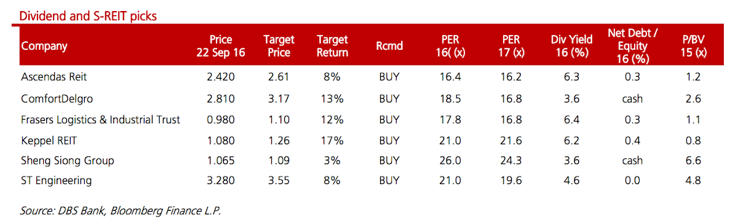Click the Div Yield 16 (%) header
The image size is (738, 224).
tap(572, 46)
